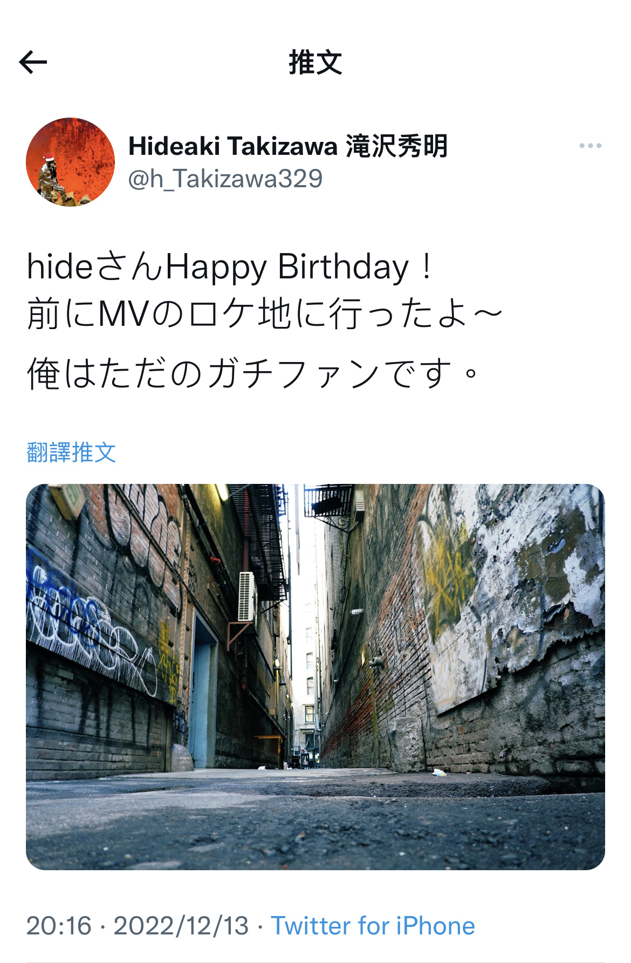Click the Hideaki Takizawa 滝沢秀明 display name
Image resolution: width=631 pixels, height=963 pixels.
pyautogui.click(x=288, y=146)
